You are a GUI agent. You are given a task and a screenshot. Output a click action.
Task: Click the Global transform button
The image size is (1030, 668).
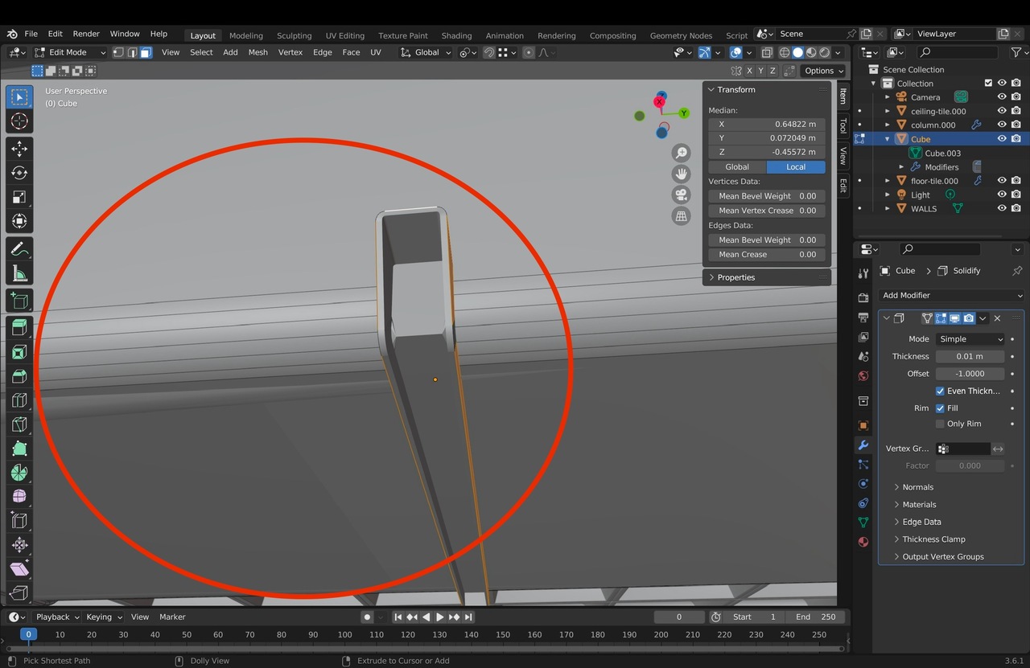(736, 167)
